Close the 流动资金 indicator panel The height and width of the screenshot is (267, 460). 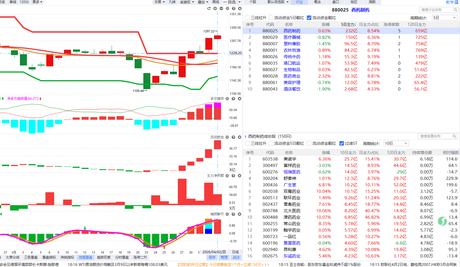[240, 137]
